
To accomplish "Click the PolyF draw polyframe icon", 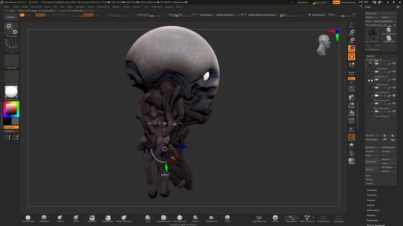I will [x=351, y=121].
